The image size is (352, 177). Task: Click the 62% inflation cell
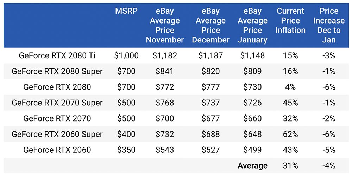[x=290, y=134]
